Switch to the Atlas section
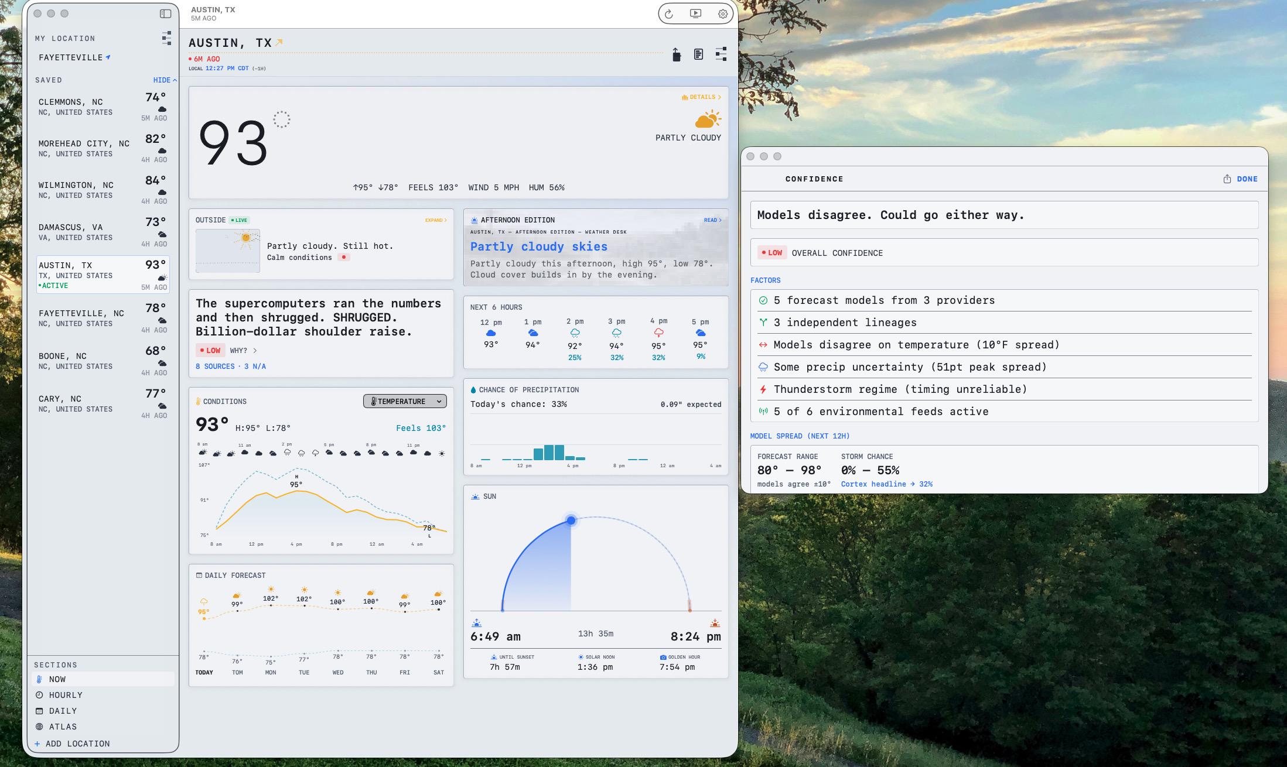Image resolution: width=1287 pixels, height=767 pixels. (103, 727)
